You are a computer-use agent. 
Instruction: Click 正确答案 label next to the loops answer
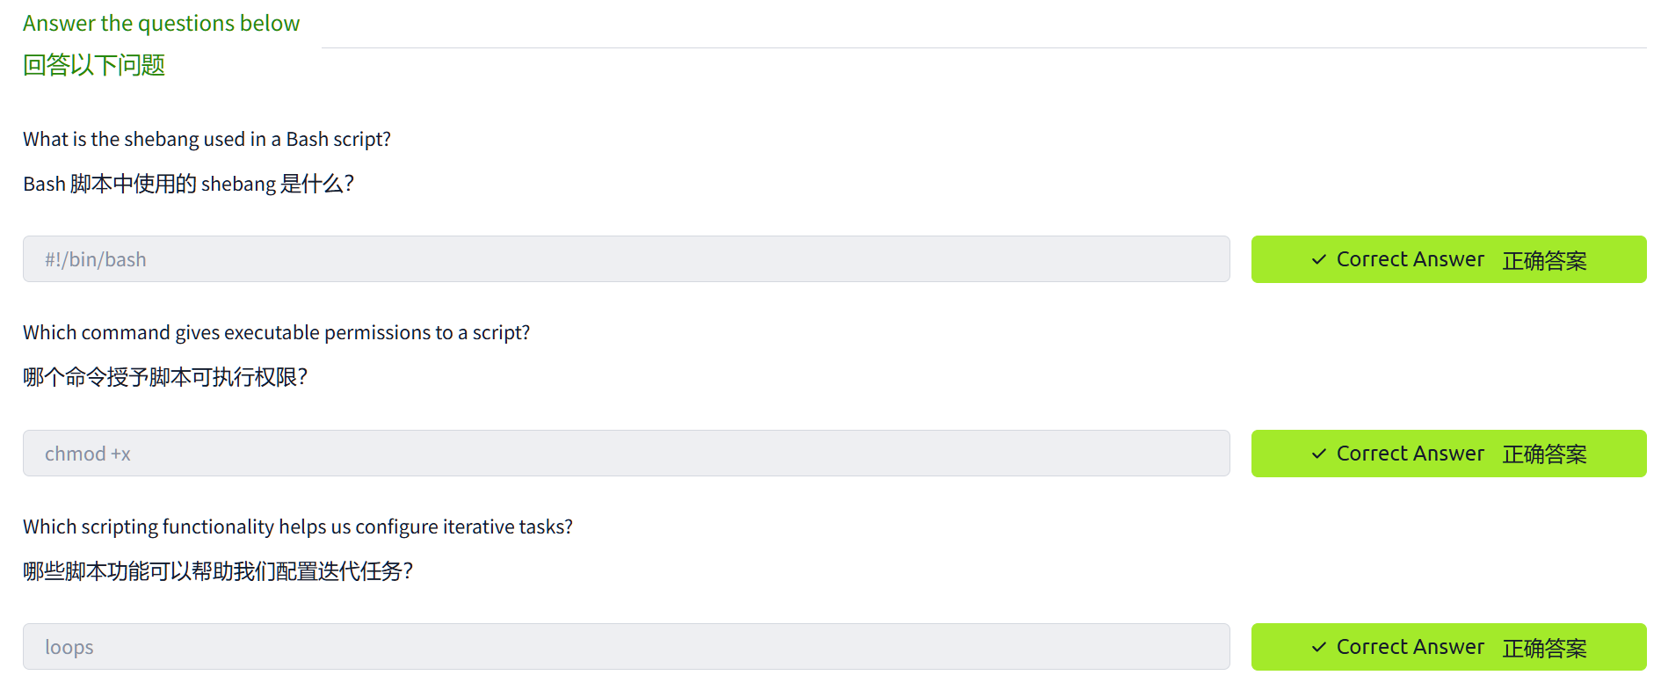coord(1544,649)
